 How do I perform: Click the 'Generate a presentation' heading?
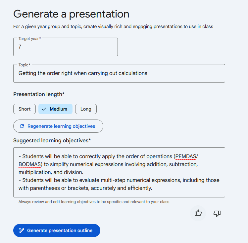tap(71, 14)
